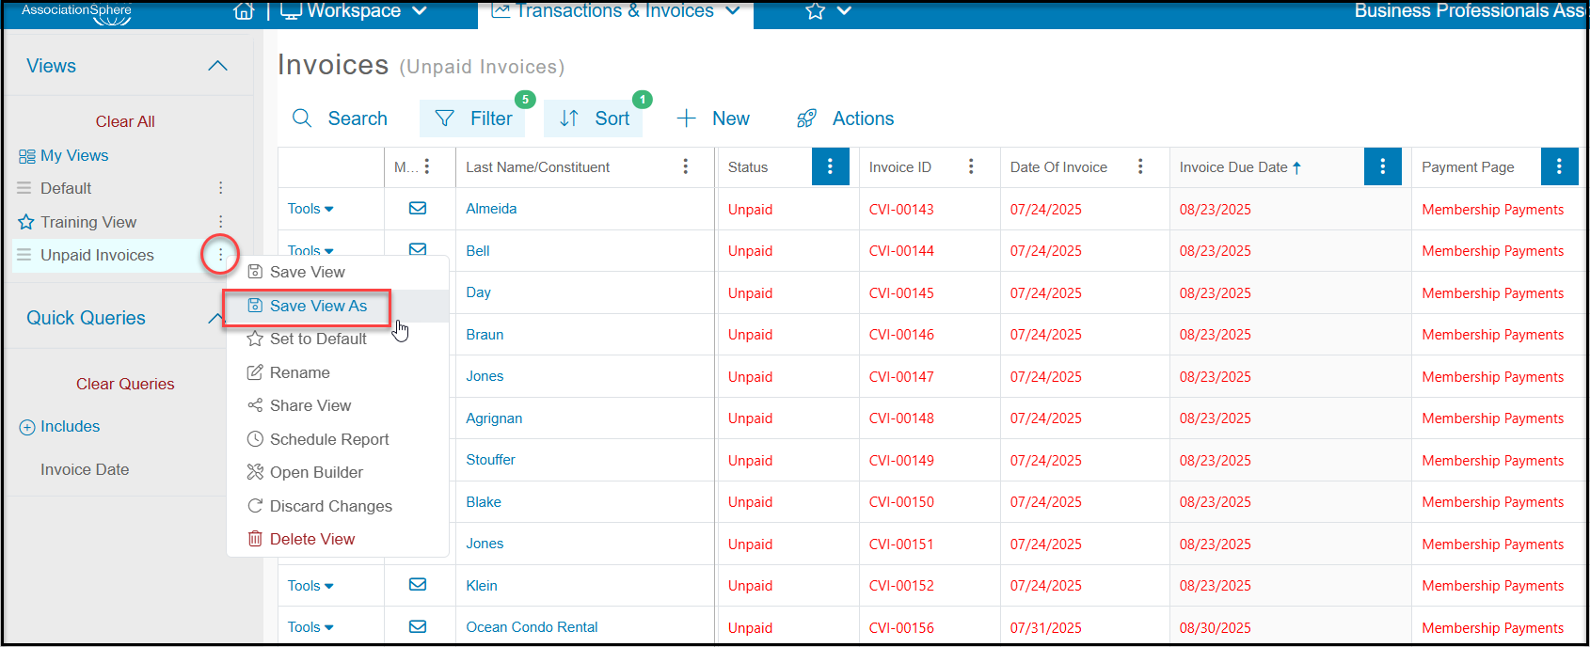1590x647 pixels.
Task: Select the Default view
Action: coord(66,188)
